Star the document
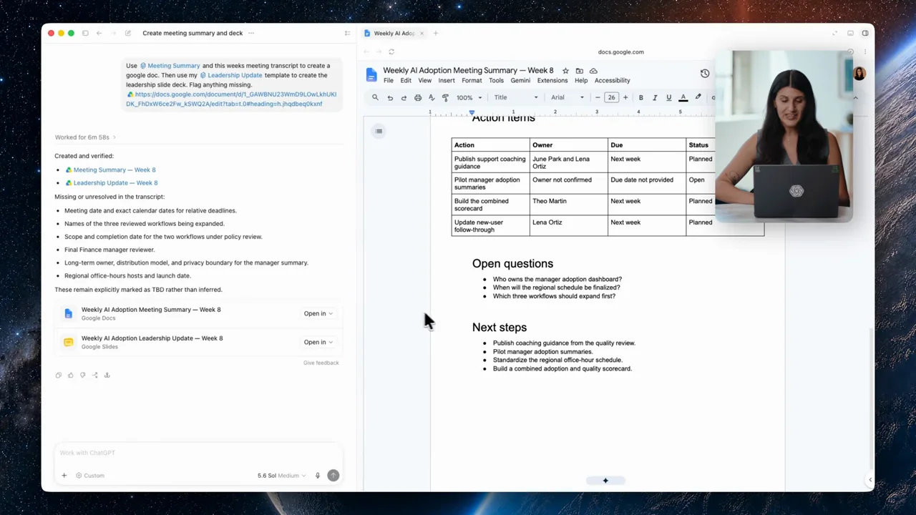The image size is (916, 515). pos(565,71)
